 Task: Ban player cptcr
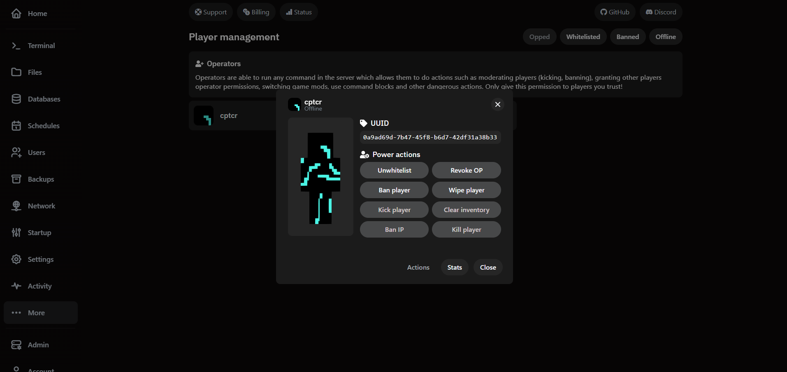[x=394, y=190]
